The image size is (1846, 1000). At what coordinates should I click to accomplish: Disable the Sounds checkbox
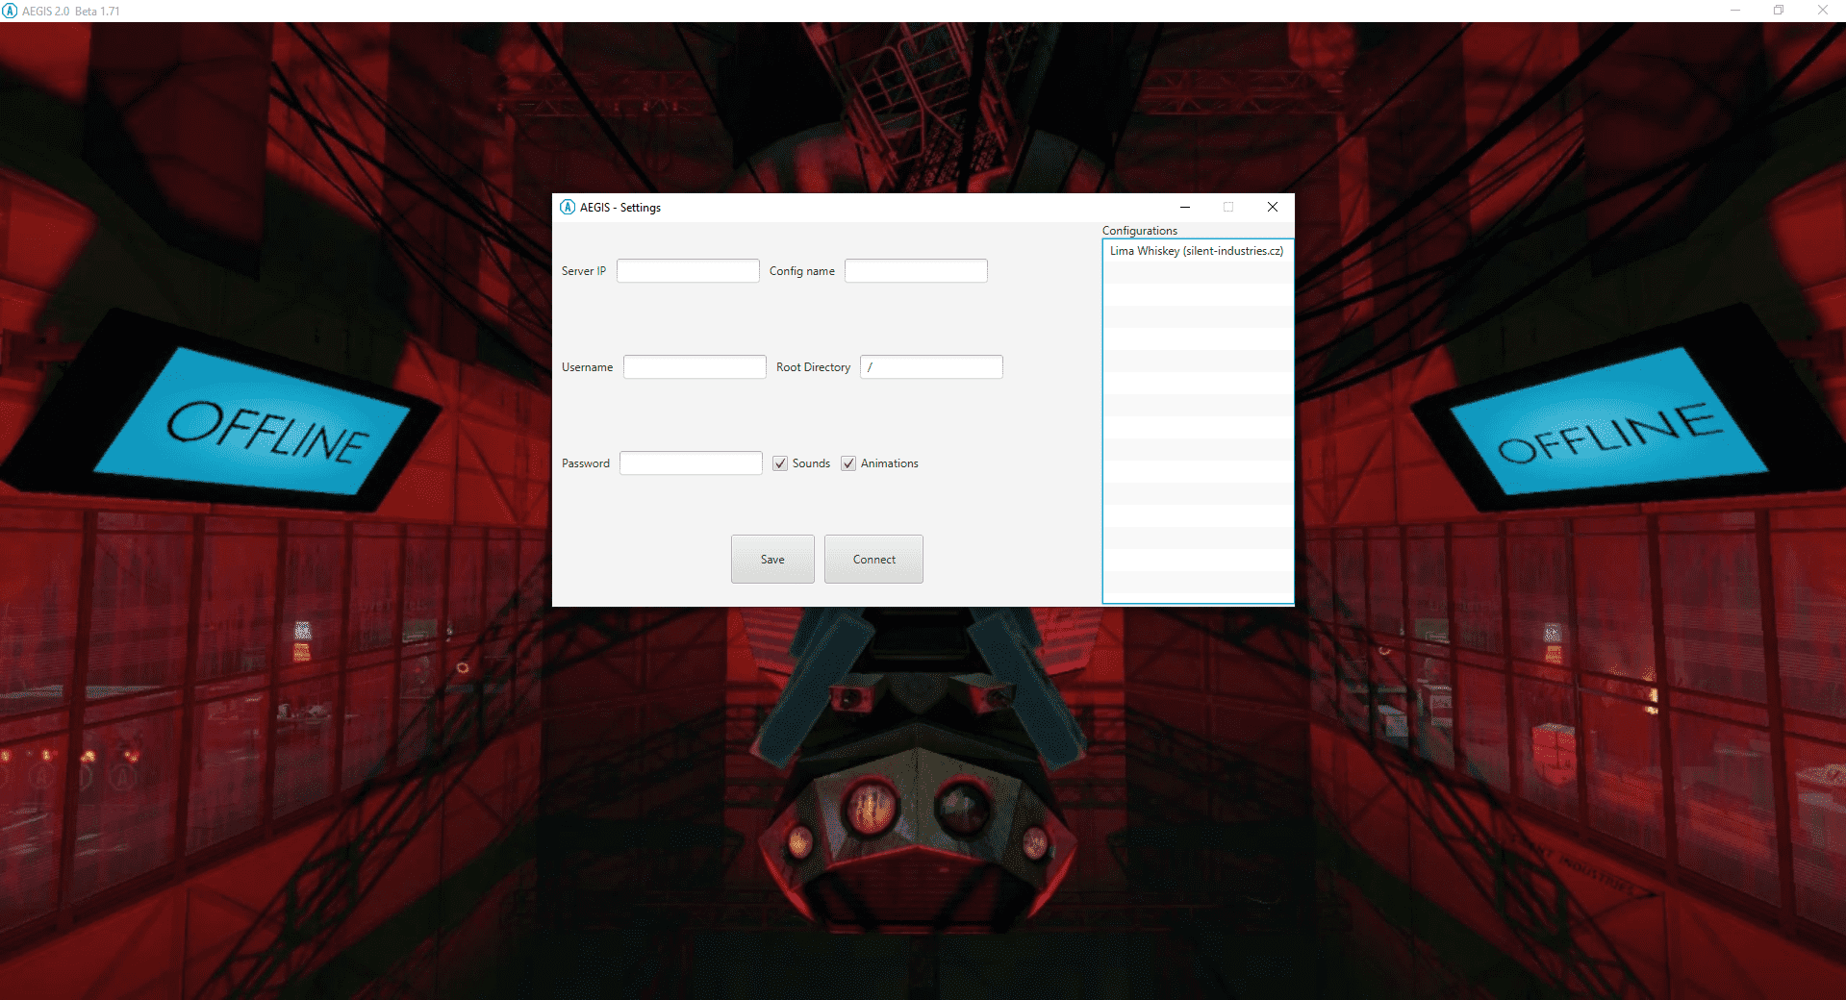pos(780,463)
